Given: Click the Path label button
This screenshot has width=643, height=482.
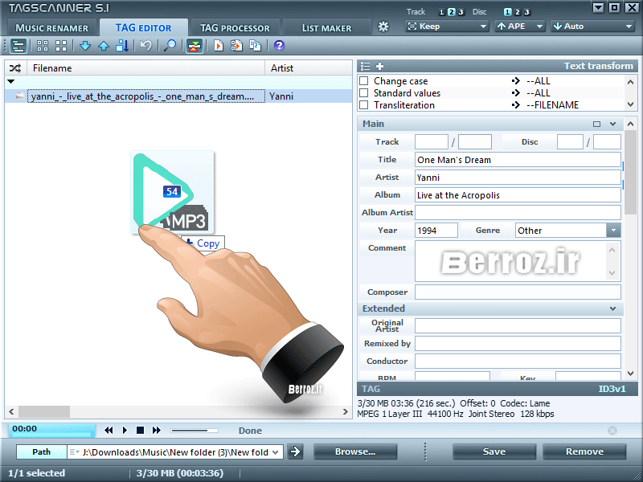Looking at the screenshot, I should pos(42,451).
